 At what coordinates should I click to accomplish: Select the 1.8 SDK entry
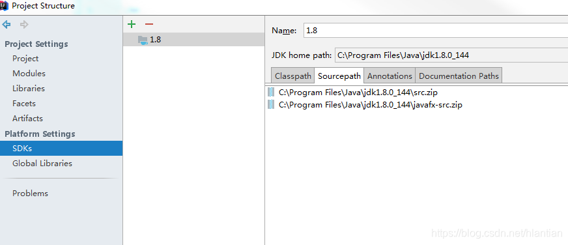(194, 40)
